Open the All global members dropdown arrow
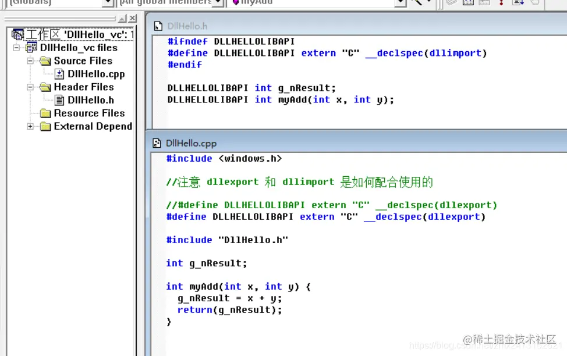 [218, 2]
